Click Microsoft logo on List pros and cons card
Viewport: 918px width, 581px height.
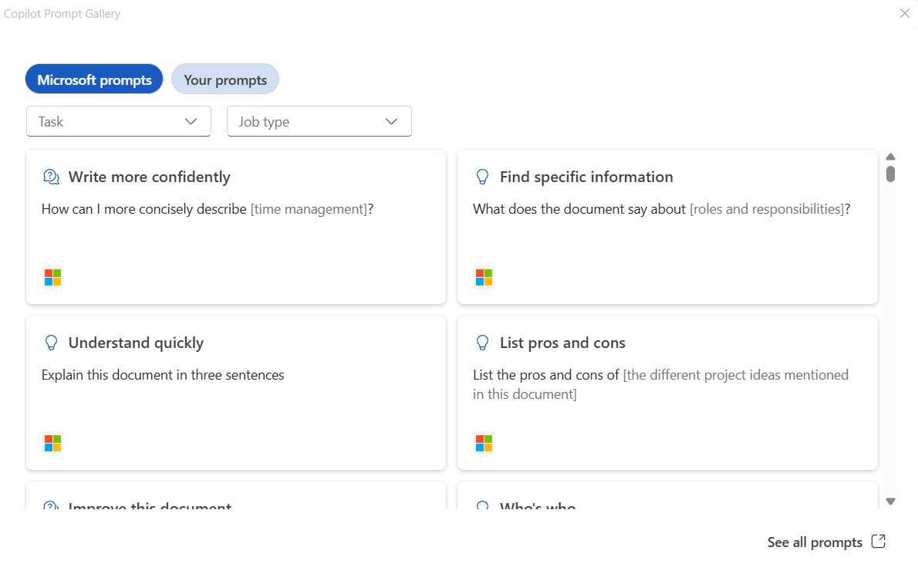pyautogui.click(x=484, y=443)
